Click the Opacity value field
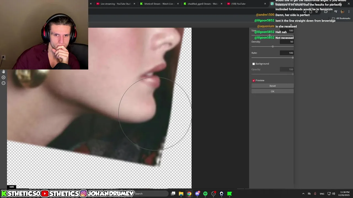This screenshot has width=353, height=198. click(x=287, y=69)
